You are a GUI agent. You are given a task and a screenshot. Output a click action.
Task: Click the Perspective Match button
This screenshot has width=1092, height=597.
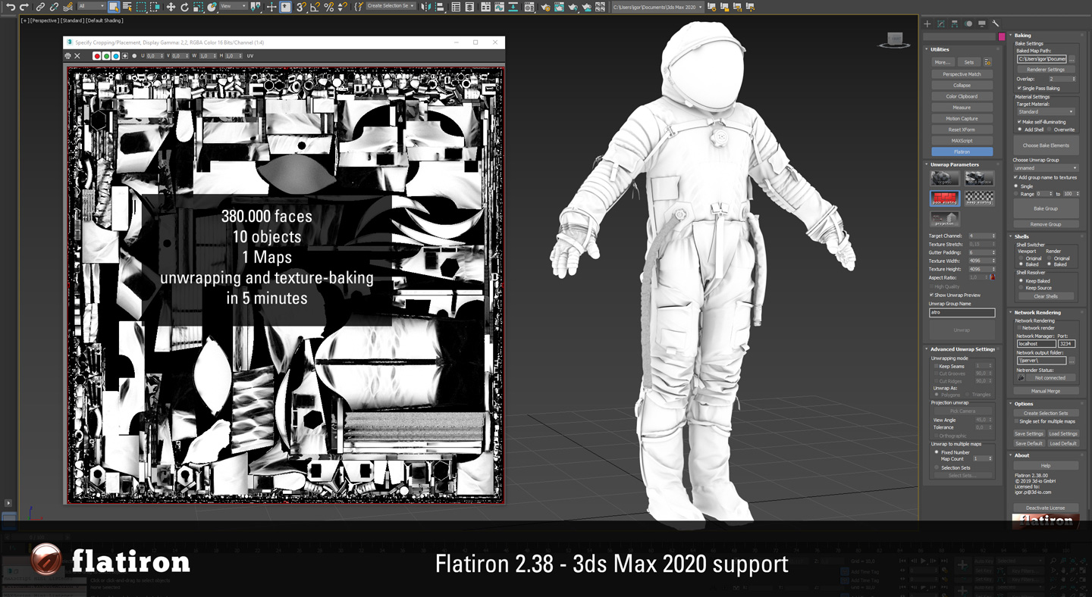pyautogui.click(x=962, y=74)
